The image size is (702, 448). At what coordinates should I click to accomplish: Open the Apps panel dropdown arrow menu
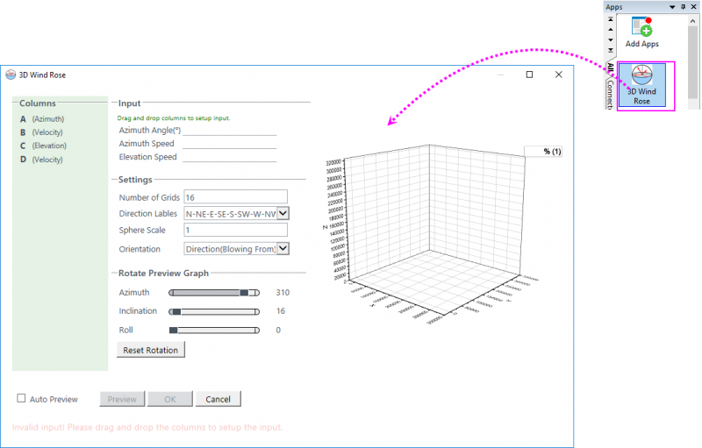[674, 6]
